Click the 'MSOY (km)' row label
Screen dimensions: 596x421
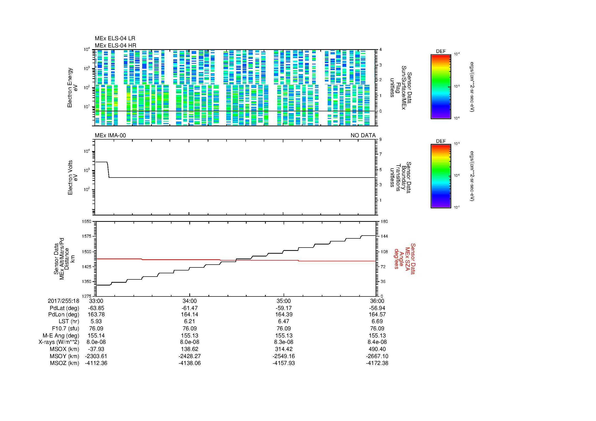pos(64,356)
